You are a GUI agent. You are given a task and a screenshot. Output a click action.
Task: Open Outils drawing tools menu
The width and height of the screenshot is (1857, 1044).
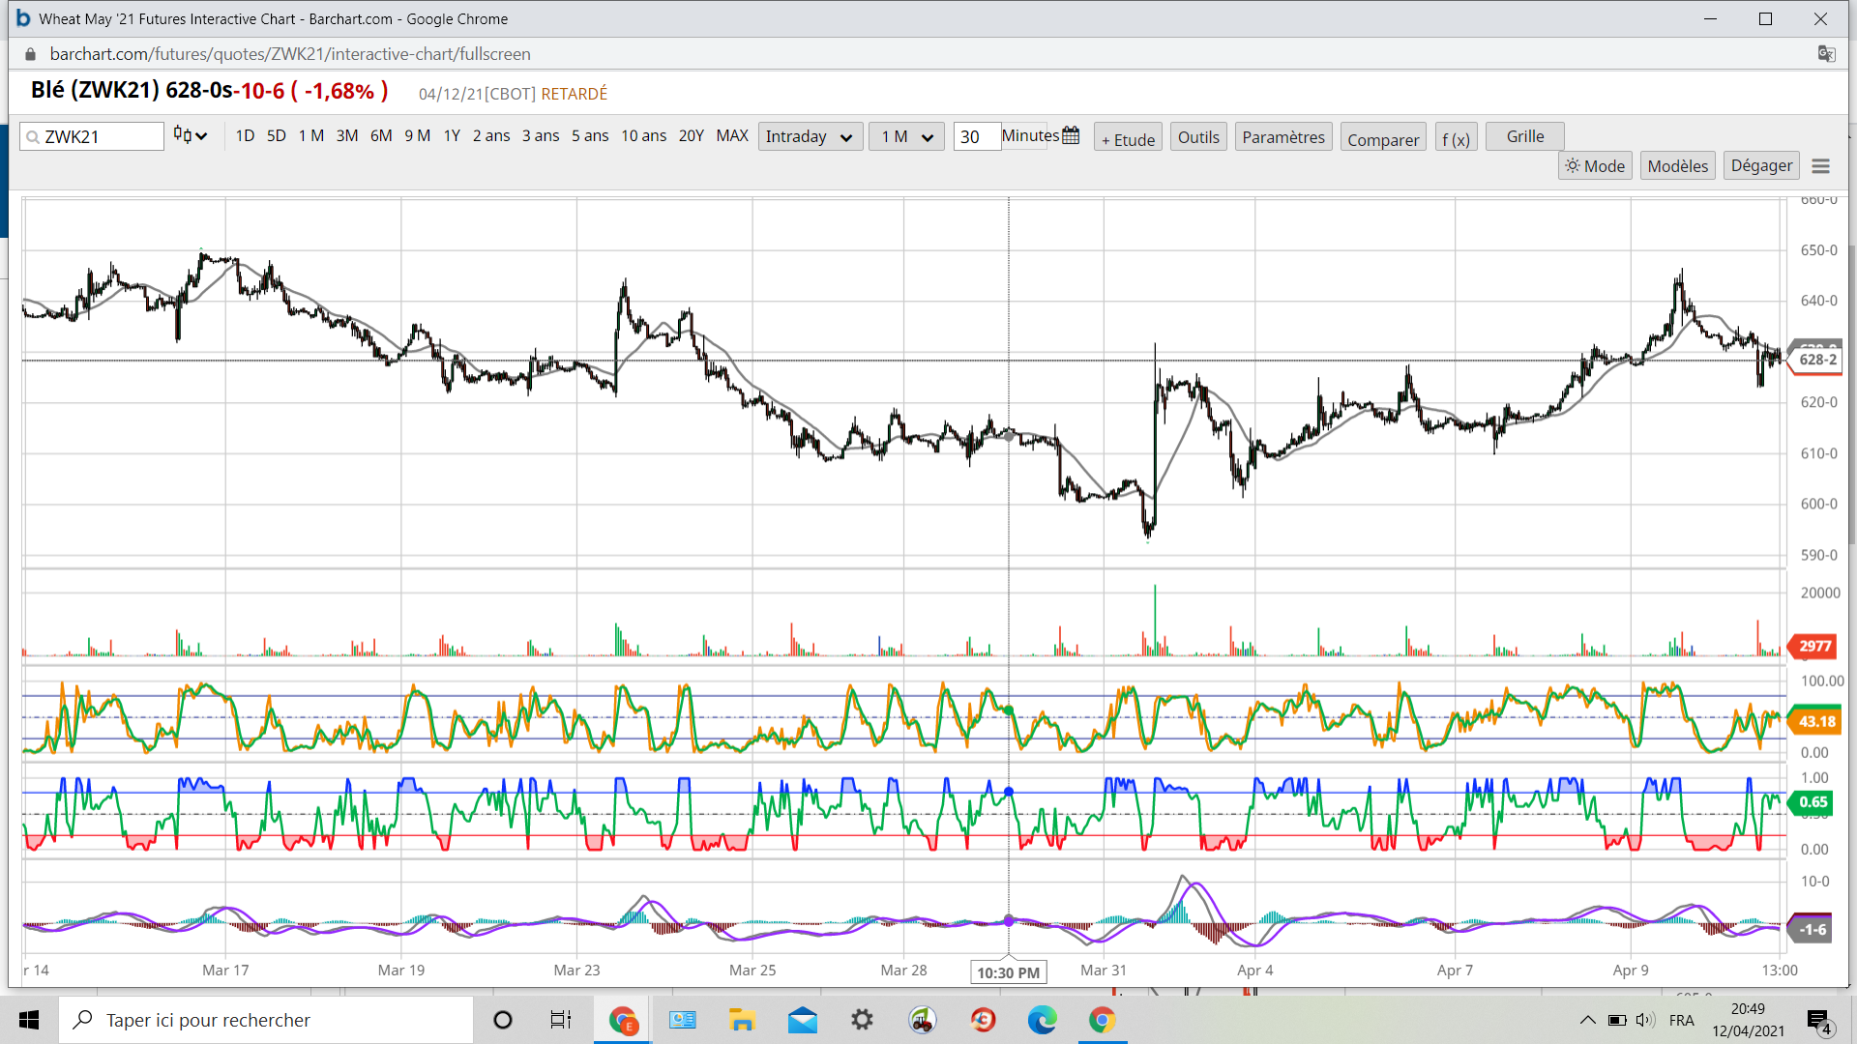click(1198, 137)
